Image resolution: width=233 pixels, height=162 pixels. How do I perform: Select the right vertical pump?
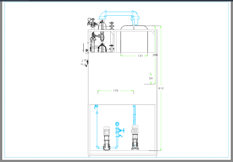click(135, 137)
